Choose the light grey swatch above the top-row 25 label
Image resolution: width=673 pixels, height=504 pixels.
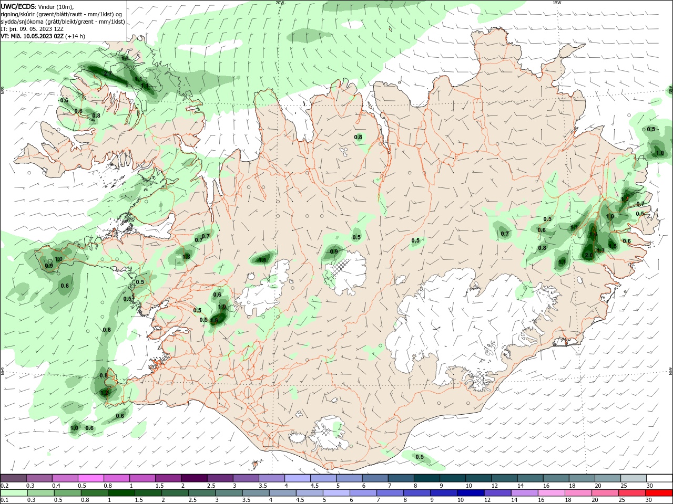click(634, 478)
